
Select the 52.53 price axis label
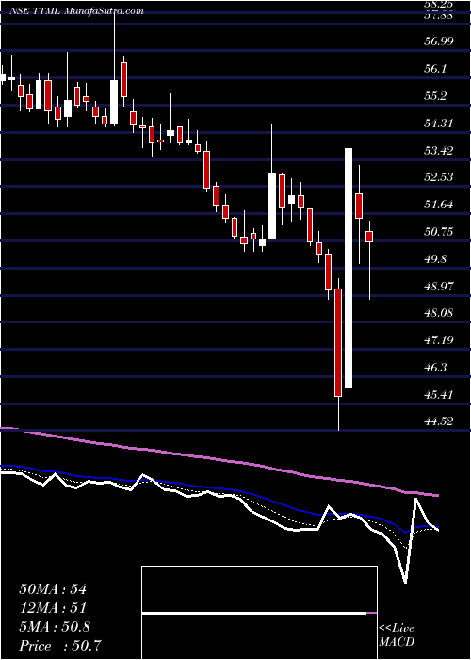tap(440, 177)
